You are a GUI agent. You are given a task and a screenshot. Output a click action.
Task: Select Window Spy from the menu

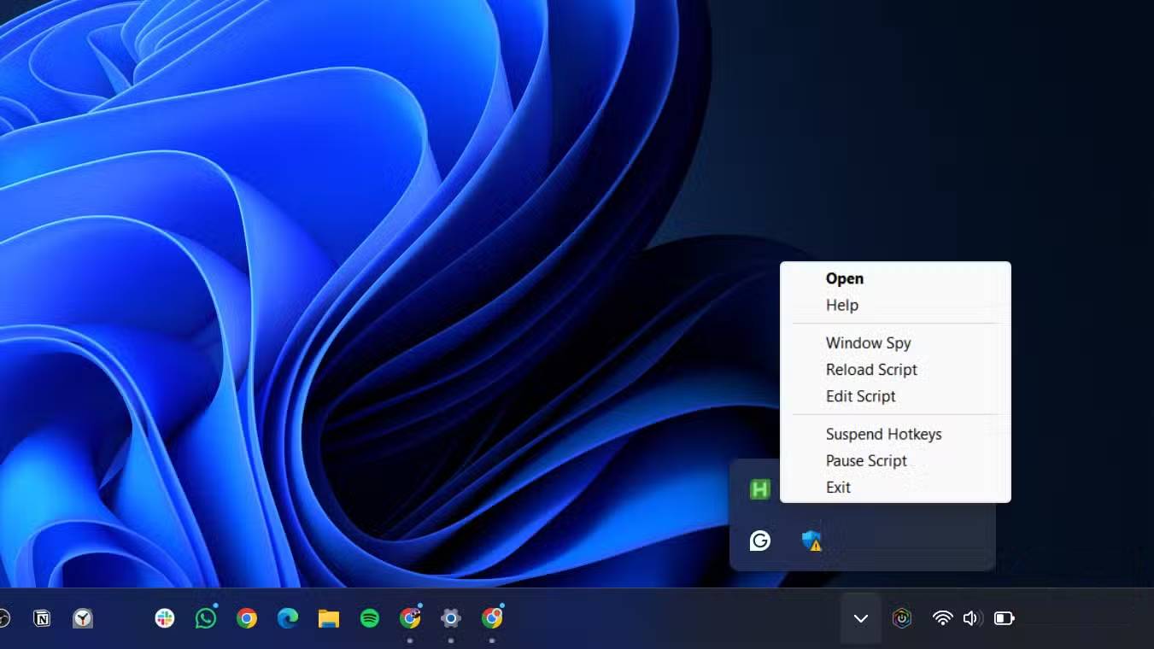pos(868,342)
